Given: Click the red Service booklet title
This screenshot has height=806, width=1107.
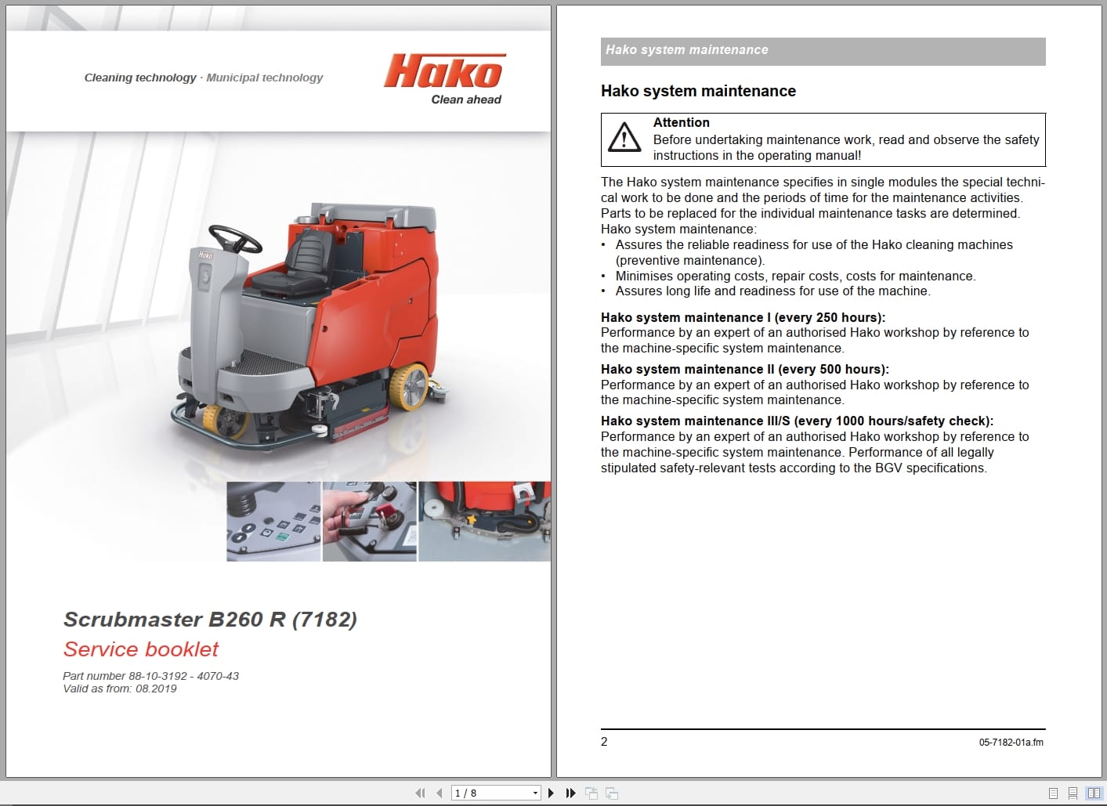Looking at the screenshot, I should pyautogui.click(x=141, y=649).
